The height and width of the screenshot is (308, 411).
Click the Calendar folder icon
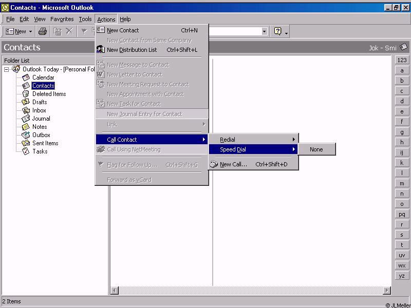[x=26, y=78]
